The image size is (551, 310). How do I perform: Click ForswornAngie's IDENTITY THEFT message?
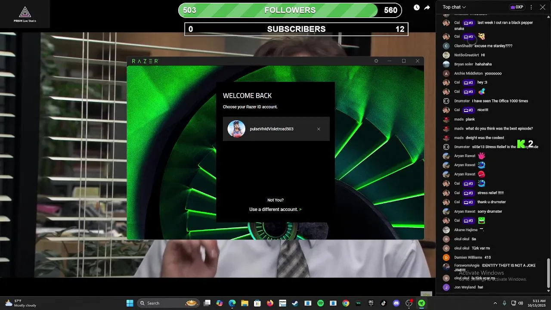click(x=495, y=268)
